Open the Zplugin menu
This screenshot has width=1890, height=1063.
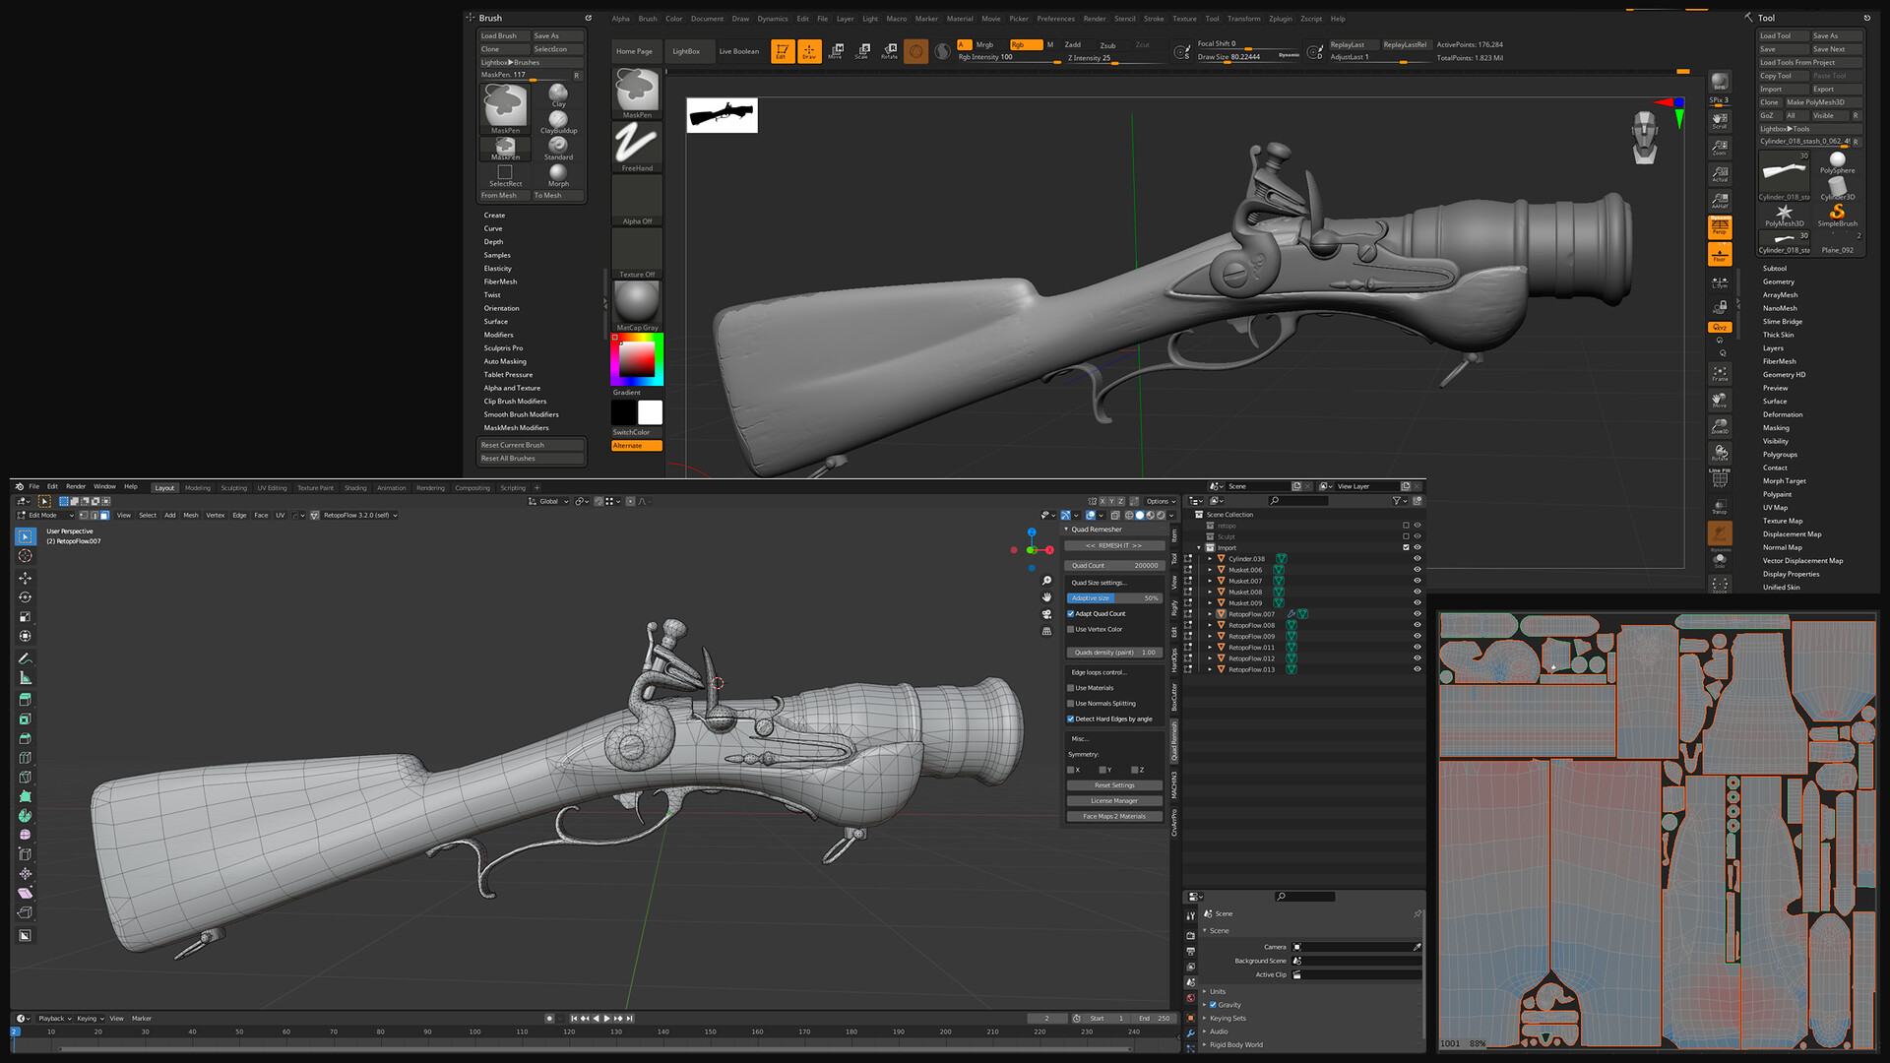(x=1280, y=18)
